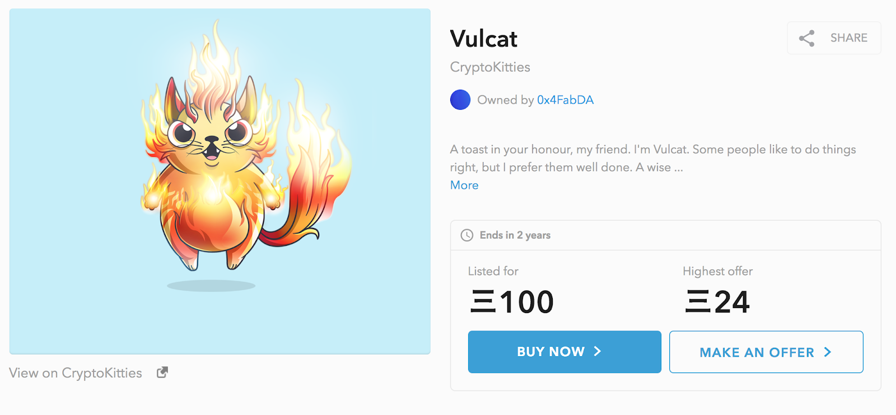Click the blue owner avatar circle
This screenshot has width=896, height=415.
pyautogui.click(x=460, y=99)
